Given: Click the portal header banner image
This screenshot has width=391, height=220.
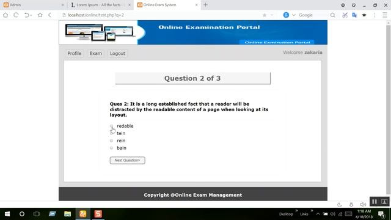Looking at the screenshot, I should pyautogui.click(x=193, y=32).
